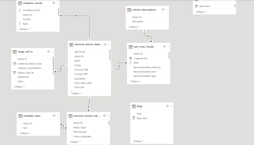Open more options for imitation_results table
254x145 pixels.
click(57, 3)
